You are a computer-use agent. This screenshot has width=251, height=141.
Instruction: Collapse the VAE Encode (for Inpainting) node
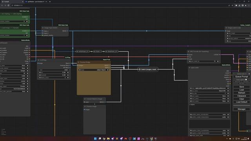[189, 52]
